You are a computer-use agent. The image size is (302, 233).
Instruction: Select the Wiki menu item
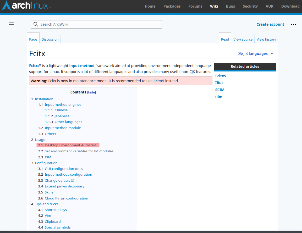(x=214, y=6)
